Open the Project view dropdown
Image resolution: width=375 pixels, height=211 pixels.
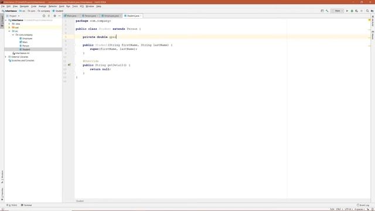tap(13, 16)
